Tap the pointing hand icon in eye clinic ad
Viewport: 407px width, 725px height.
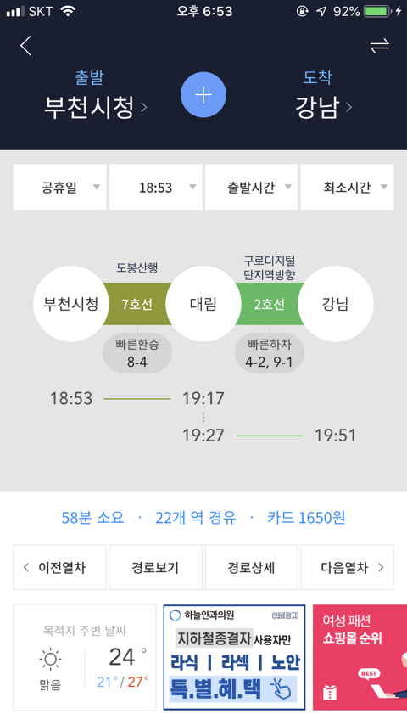click(281, 688)
